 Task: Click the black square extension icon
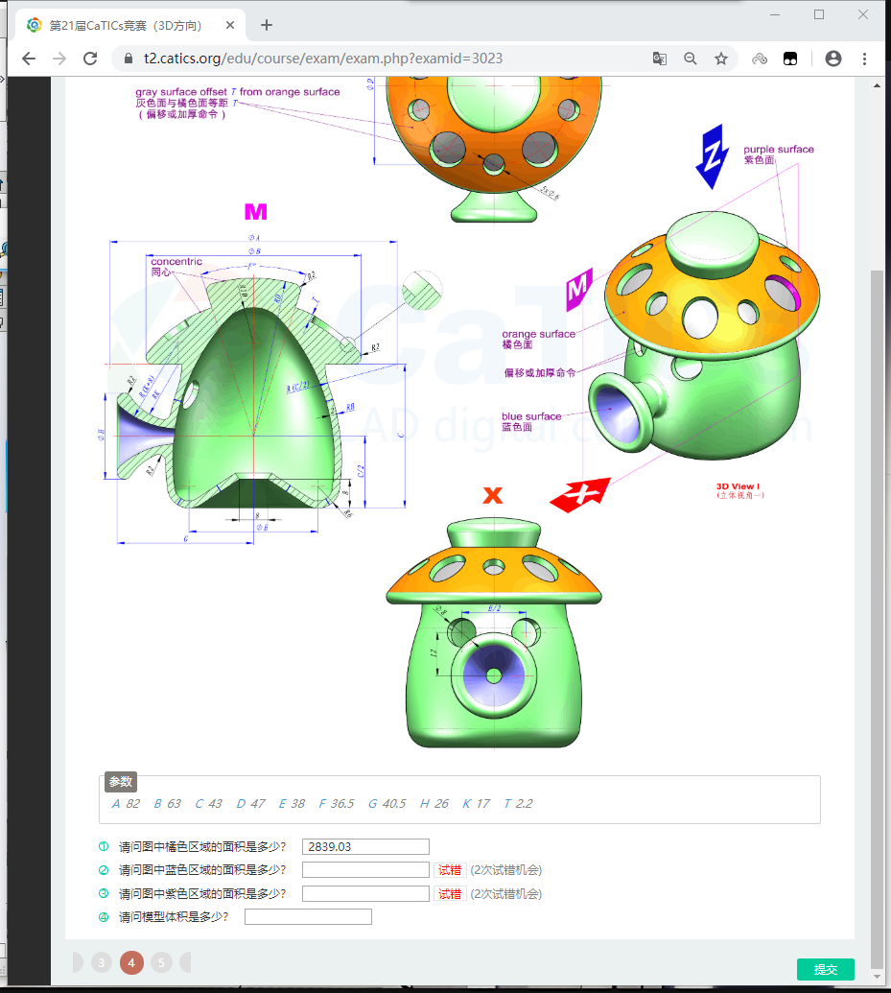pos(790,59)
